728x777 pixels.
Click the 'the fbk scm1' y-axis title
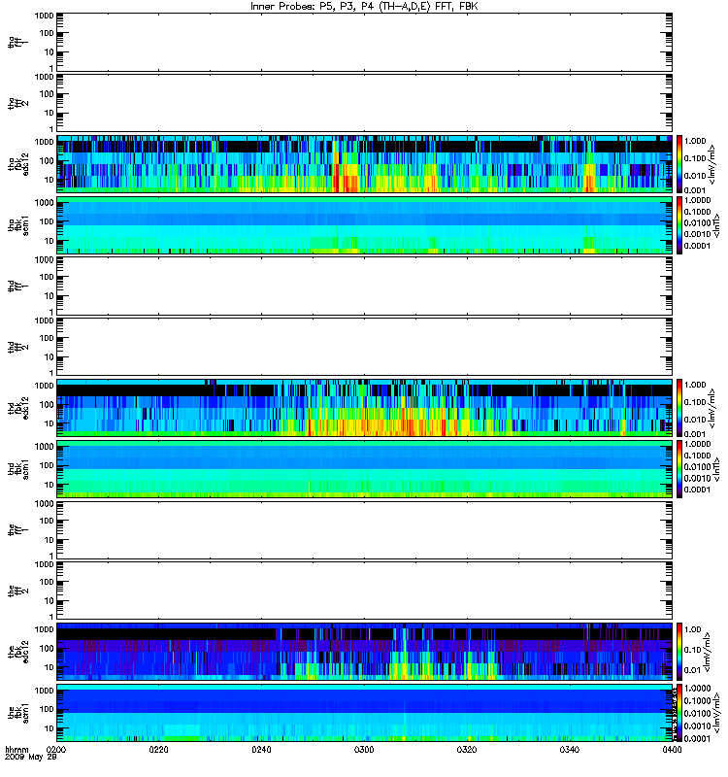click(x=18, y=713)
